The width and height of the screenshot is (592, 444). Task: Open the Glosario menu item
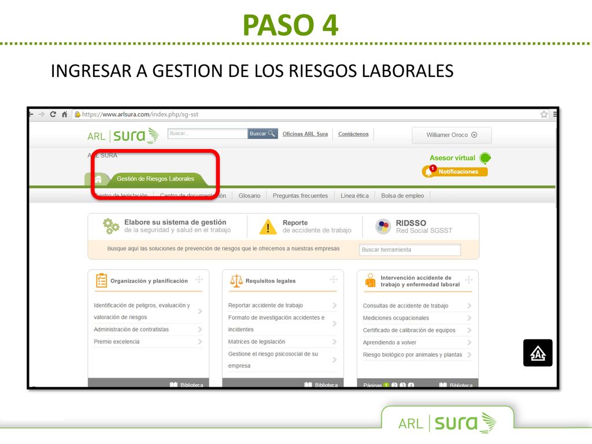pos(250,195)
